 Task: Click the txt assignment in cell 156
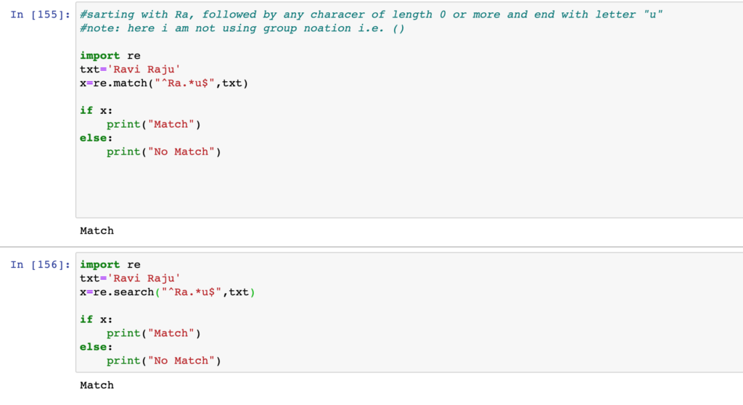(x=131, y=279)
